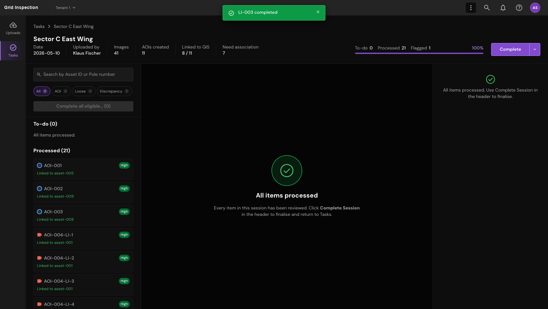
Task: Click the Linked to asset-008 text
Action: (55, 219)
